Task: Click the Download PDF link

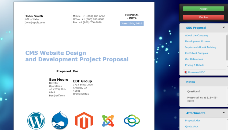Action: click(196, 72)
